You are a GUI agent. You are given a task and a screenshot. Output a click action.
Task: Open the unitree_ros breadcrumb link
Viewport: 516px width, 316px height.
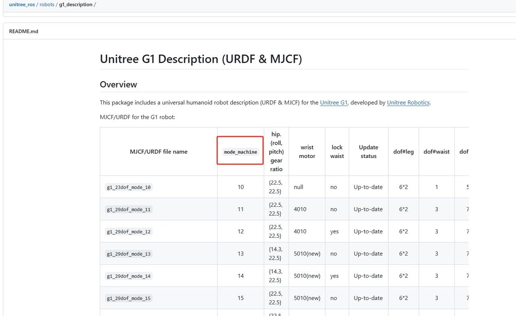(x=22, y=5)
